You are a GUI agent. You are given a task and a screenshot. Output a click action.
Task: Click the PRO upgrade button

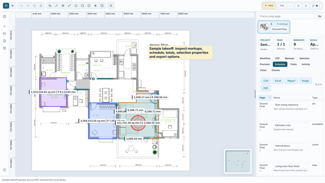(269, 6)
